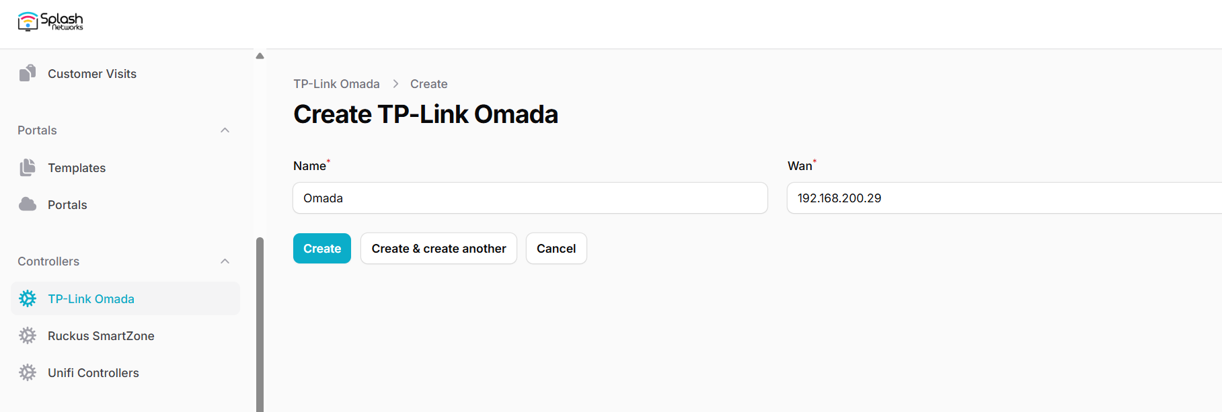
Task: Focus the Name input field
Action: [530, 198]
